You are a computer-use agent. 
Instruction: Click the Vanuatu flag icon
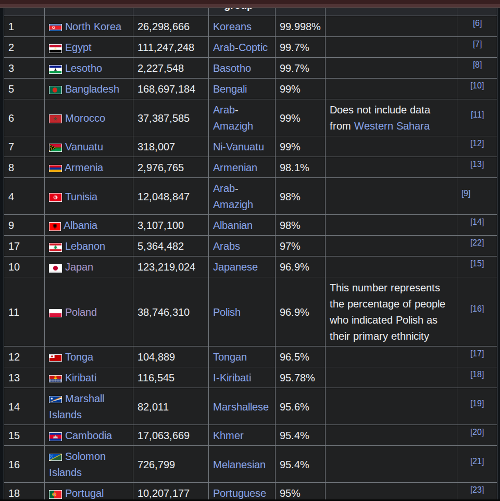[x=55, y=148]
